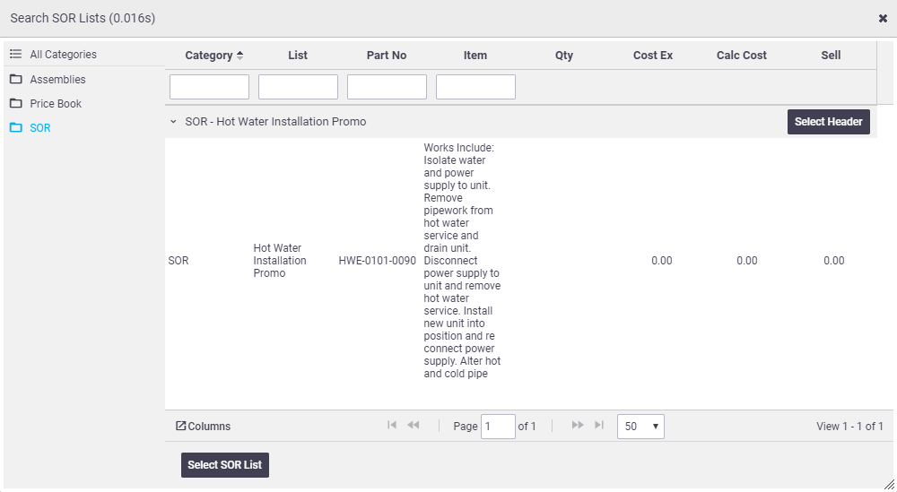Click the Cost Ex column header
This screenshot has width=897, height=492.
653,56
